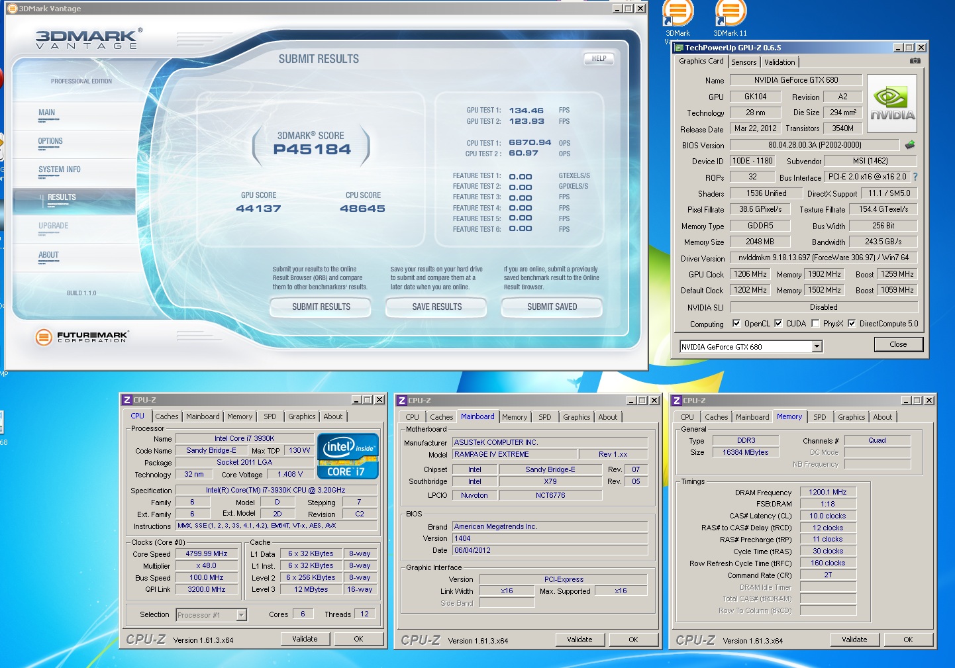Click the Bandwidth value 243.5 GB/s
955x668 pixels.
pos(883,242)
